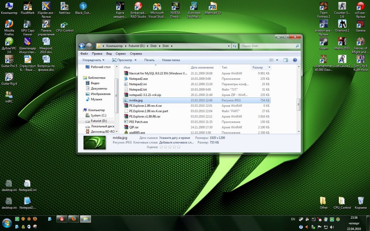This screenshot has width=370, height=231.
Task: Click the ДубльГИС 3.0 desktop icon
Action: [x=9, y=45]
